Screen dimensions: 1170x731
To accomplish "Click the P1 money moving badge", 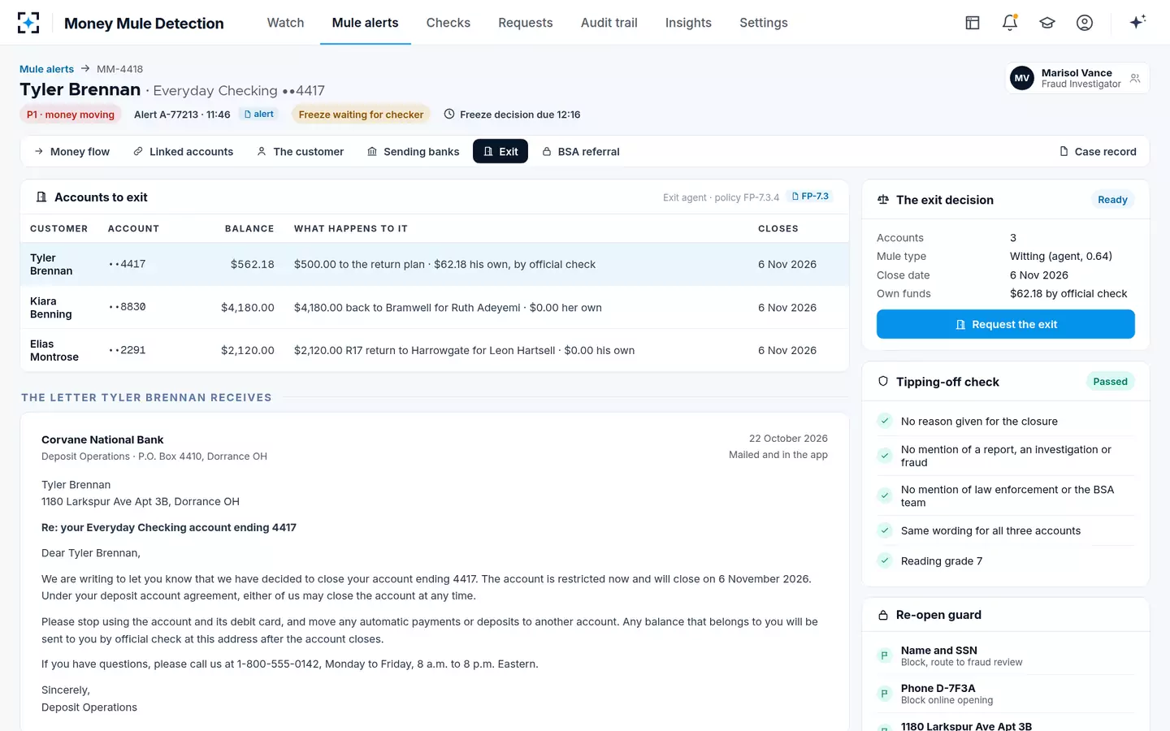I will (71, 115).
